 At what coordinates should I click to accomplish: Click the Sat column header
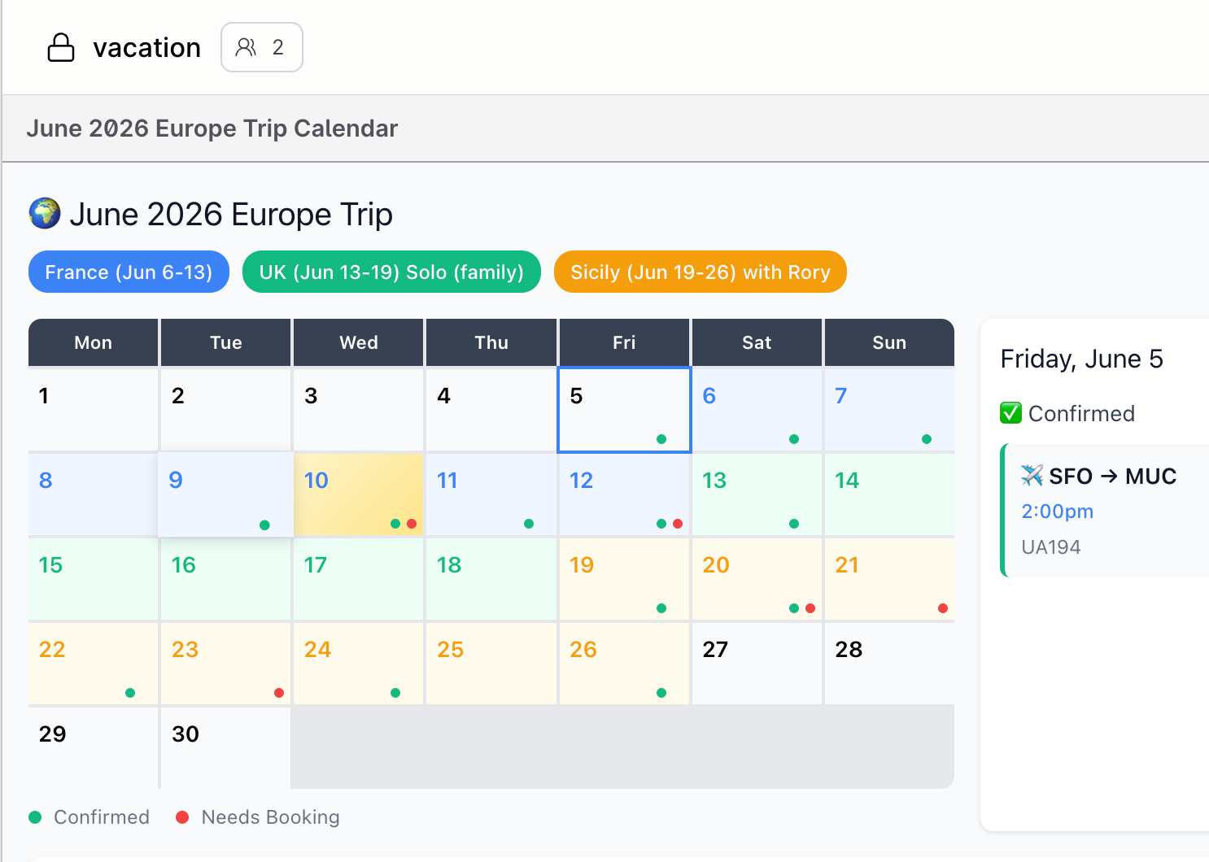(757, 342)
